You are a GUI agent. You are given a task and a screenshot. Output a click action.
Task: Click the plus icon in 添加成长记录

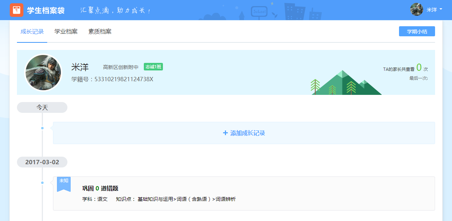coord(225,133)
